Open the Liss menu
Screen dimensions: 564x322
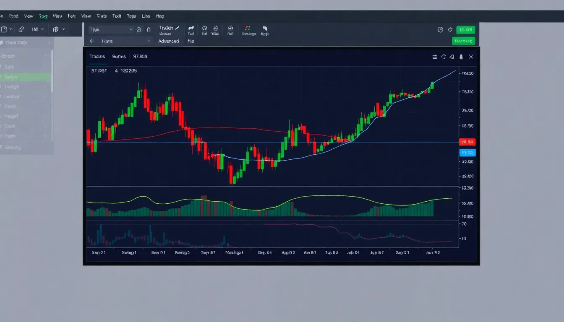click(146, 16)
